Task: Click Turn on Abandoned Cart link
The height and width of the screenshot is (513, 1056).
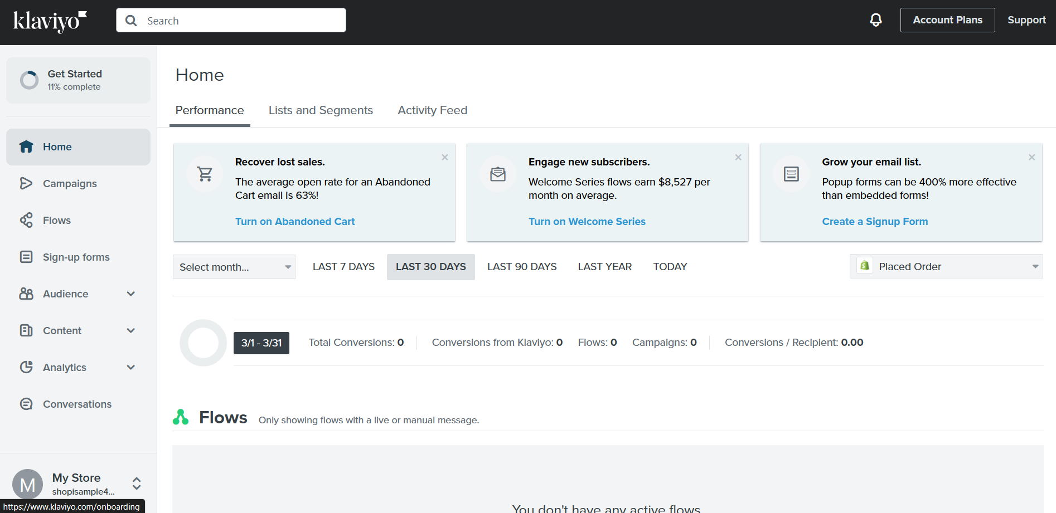Action: 295,221
